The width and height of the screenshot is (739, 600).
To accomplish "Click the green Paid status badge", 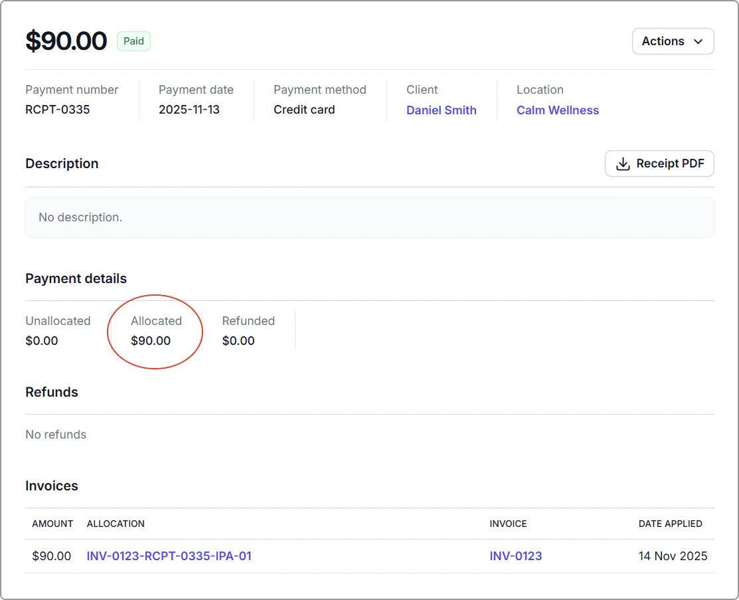I will [133, 41].
